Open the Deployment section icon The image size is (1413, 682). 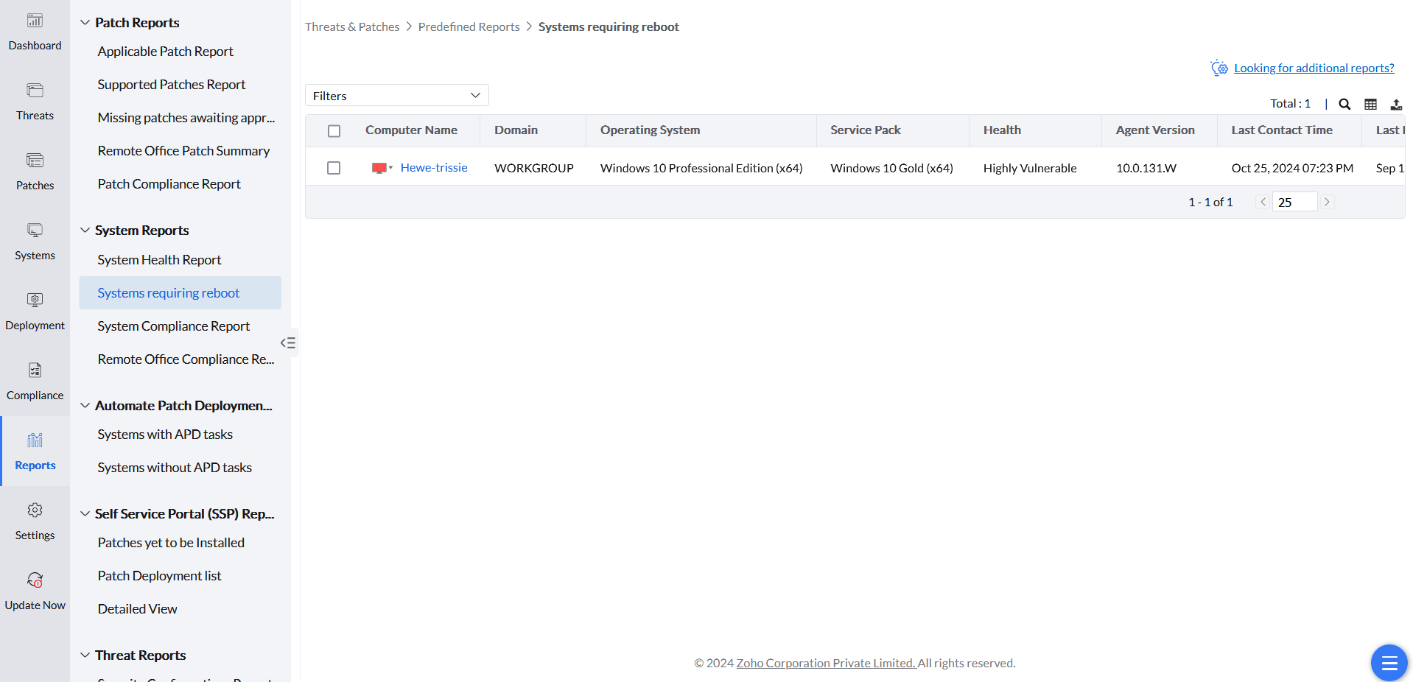[35, 300]
